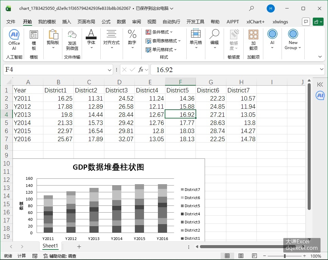Open the comments speech-bubble icon
Image resolution: width=328 pixels, height=260 pixels.
306,22
